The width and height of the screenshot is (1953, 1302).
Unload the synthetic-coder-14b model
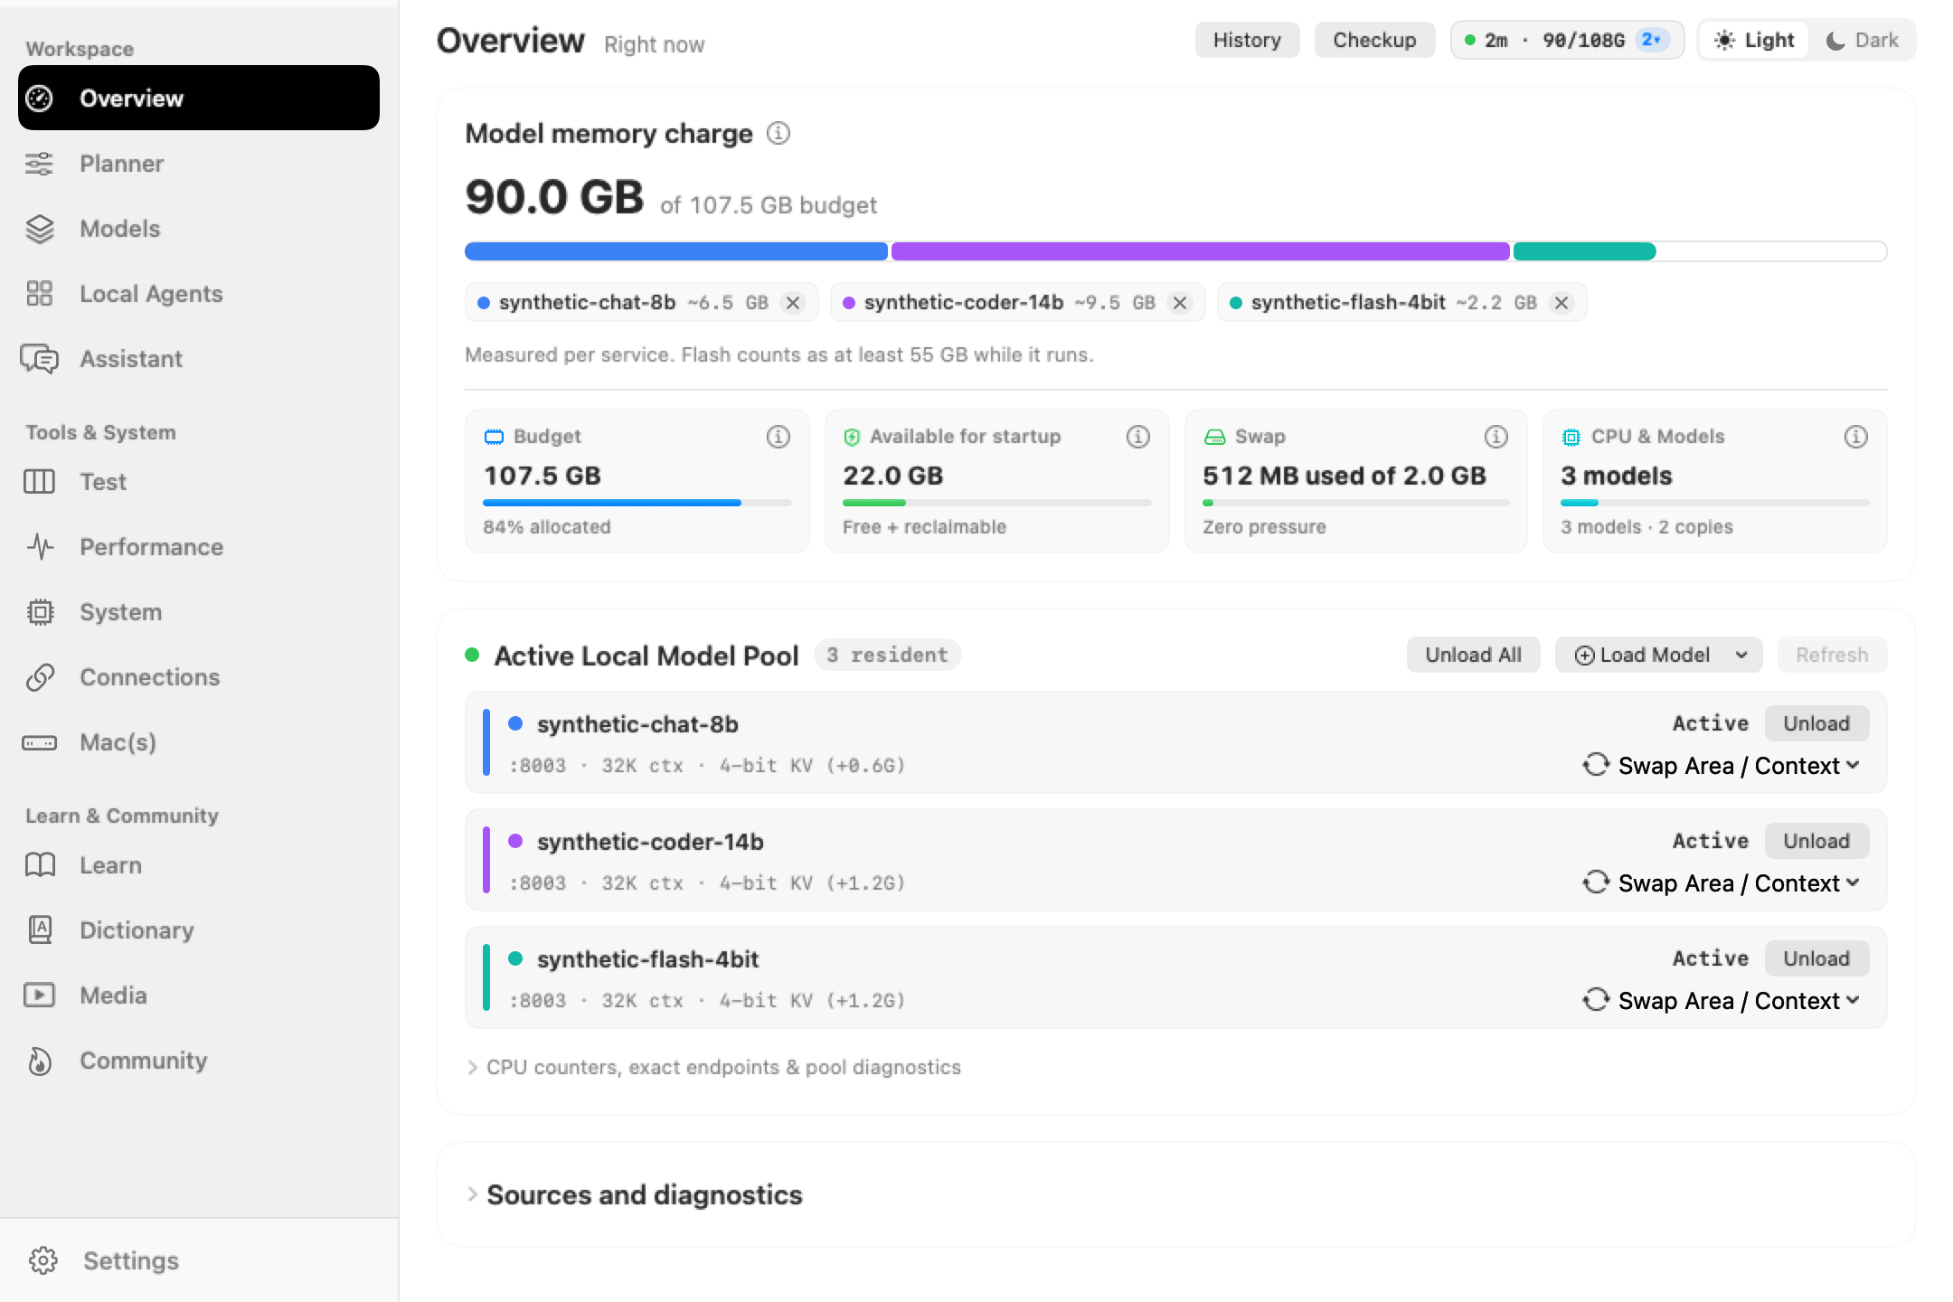pos(1816,841)
